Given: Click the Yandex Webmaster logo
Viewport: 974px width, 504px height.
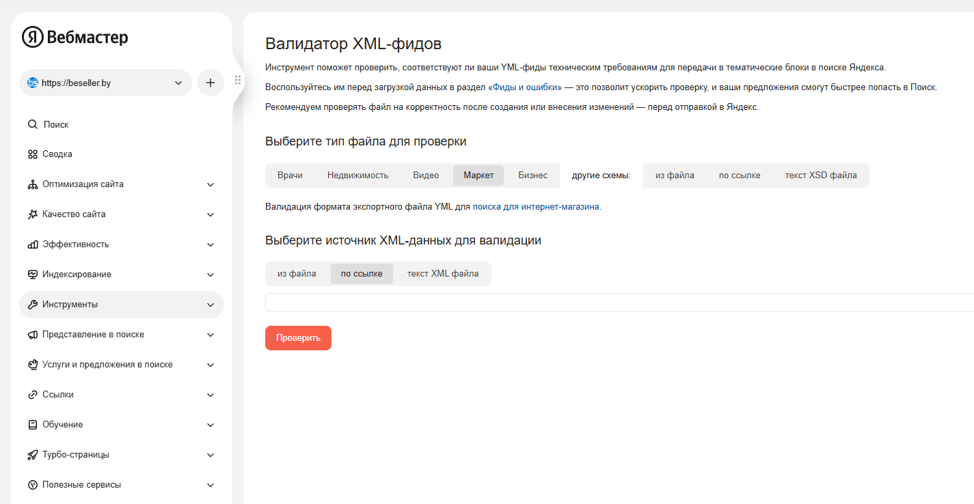Looking at the screenshot, I should pos(75,38).
